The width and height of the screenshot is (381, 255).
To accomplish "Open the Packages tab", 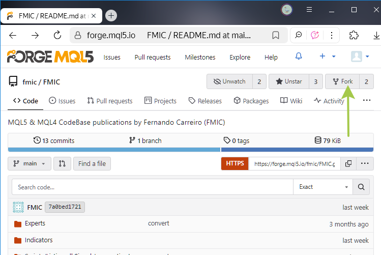I will tap(251, 101).
